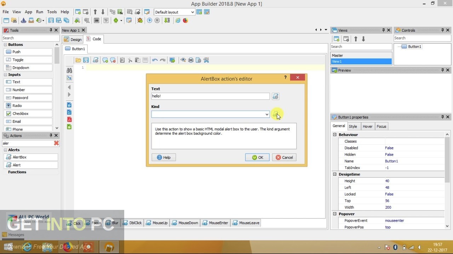Screen dimensions: 453x254
Task: Click the Controls panel search field
Action: (x=422, y=38)
